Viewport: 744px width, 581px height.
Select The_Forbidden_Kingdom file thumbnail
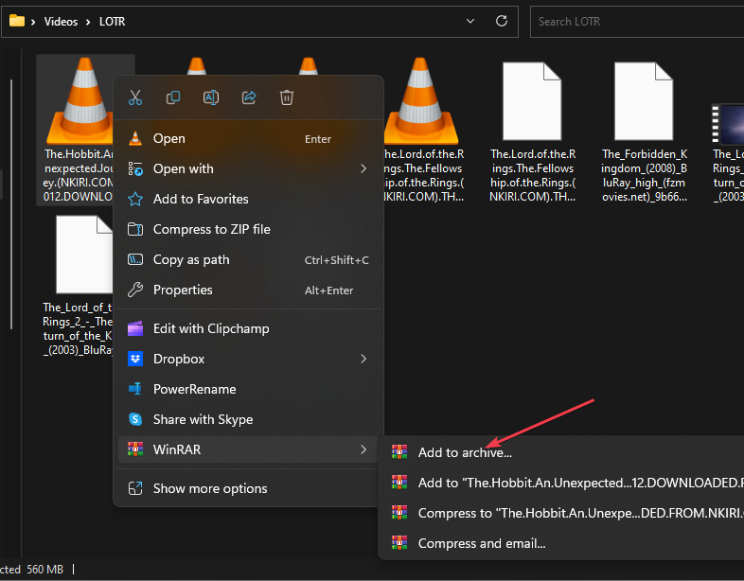click(644, 101)
